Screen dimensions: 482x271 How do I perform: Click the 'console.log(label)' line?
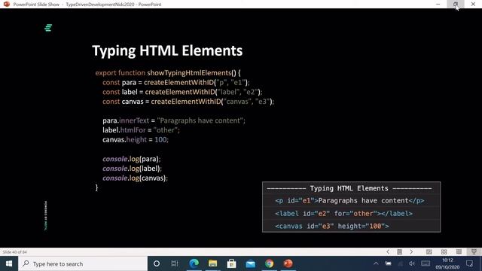click(x=133, y=169)
